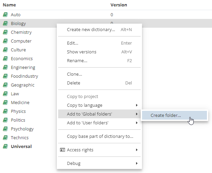Open the Debug submenu arrow

click(x=137, y=164)
